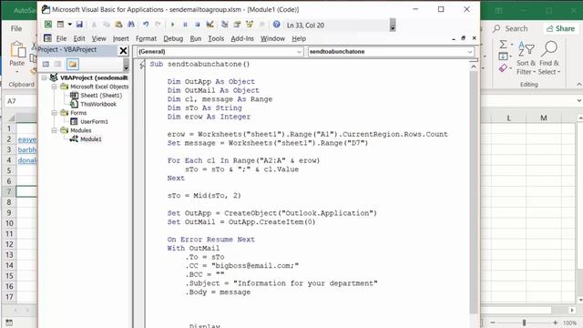The width and height of the screenshot is (583, 328).
Task: Save the project with the floppy icon
Action: coord(79,25)
